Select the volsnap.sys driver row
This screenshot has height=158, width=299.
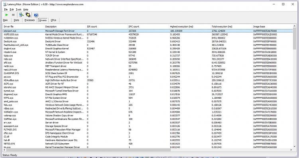[148, 115]
